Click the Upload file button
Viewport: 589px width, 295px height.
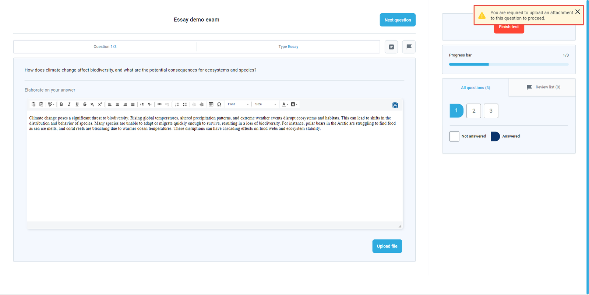click(387, 246)
